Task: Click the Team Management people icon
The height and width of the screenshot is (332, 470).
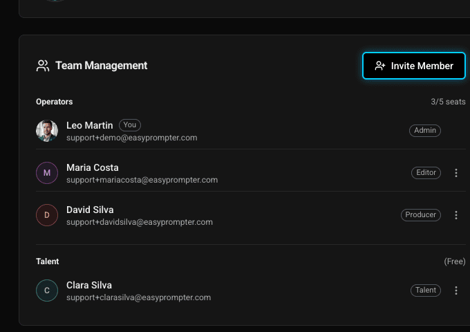Action: pos(43,66)
